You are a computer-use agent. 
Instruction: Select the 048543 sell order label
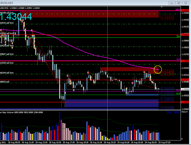(x=5, y=82)
